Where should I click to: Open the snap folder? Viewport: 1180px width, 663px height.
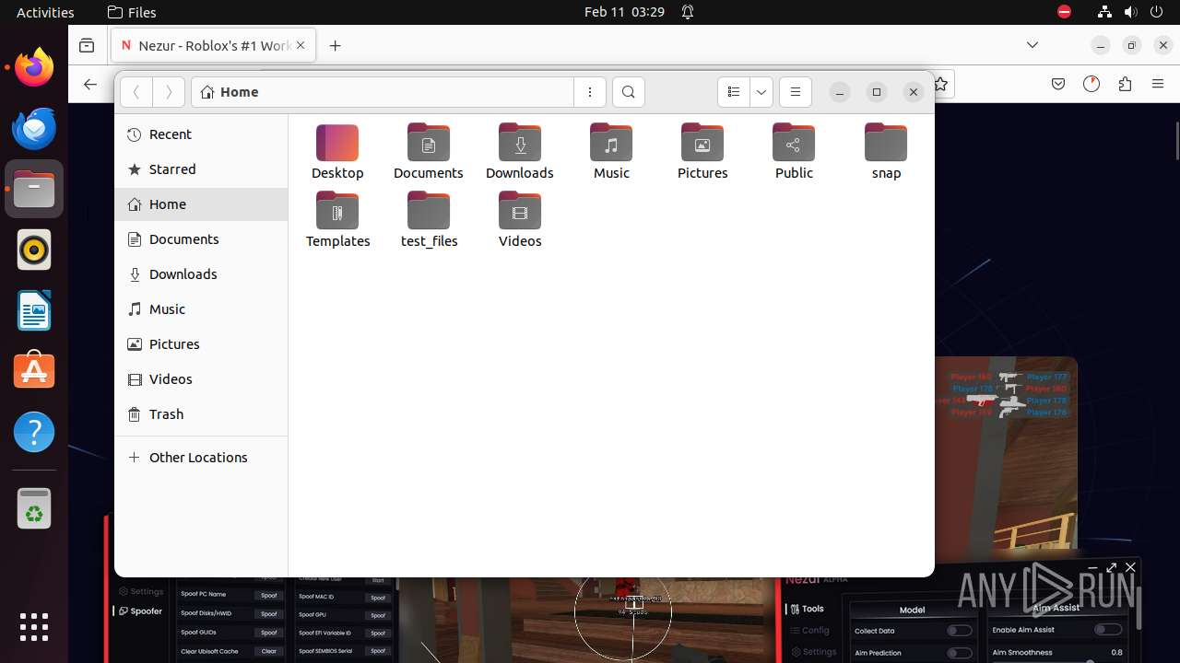click(x=886, y=153)
